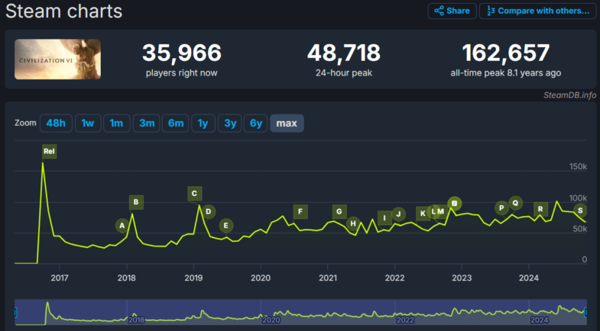Click the Rel release marker on chart

pos(50,151)
